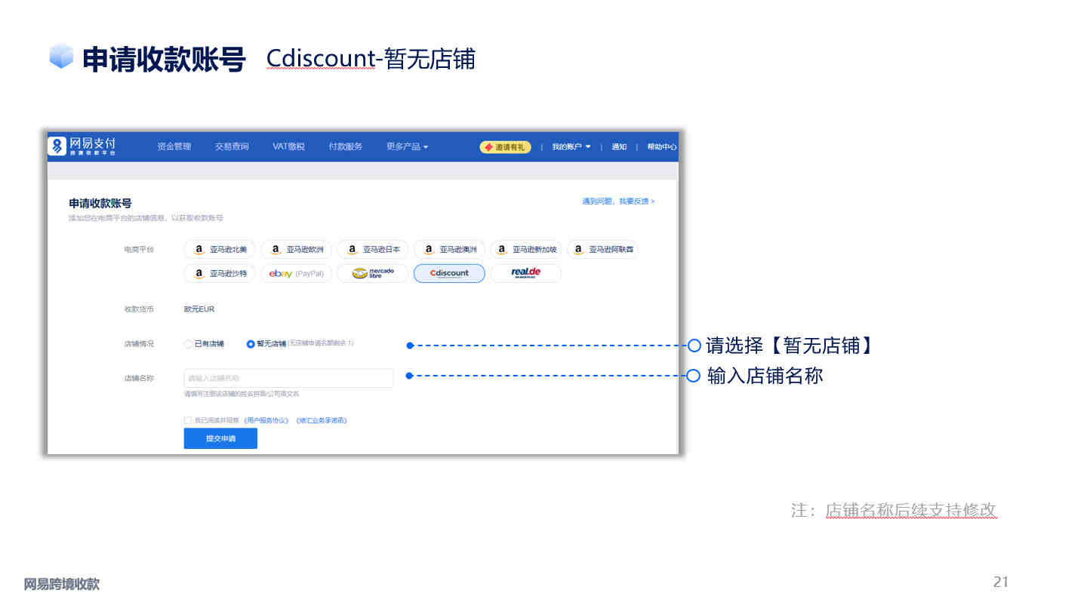Screen dimensions: 1090x596
Task: Open the 资金管理 menu
Action: pos(174,146)
